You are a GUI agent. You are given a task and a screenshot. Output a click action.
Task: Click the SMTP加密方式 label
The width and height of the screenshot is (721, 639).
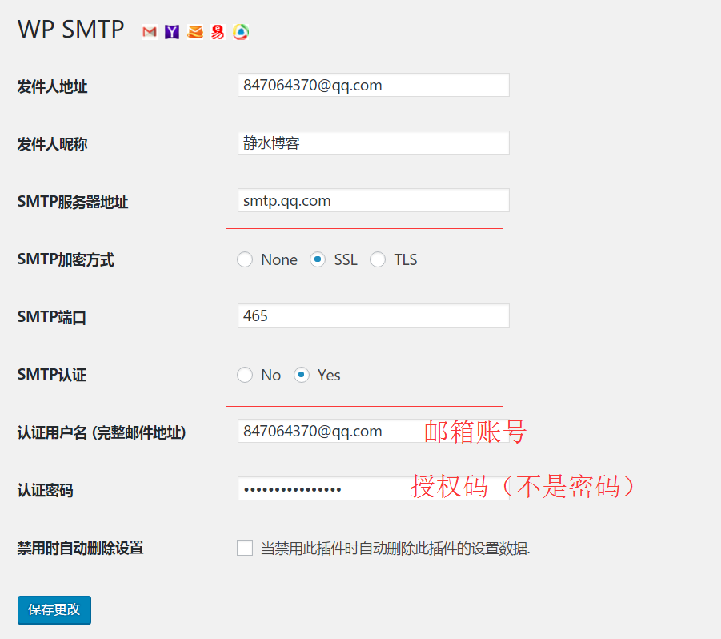tap(66, 259)
